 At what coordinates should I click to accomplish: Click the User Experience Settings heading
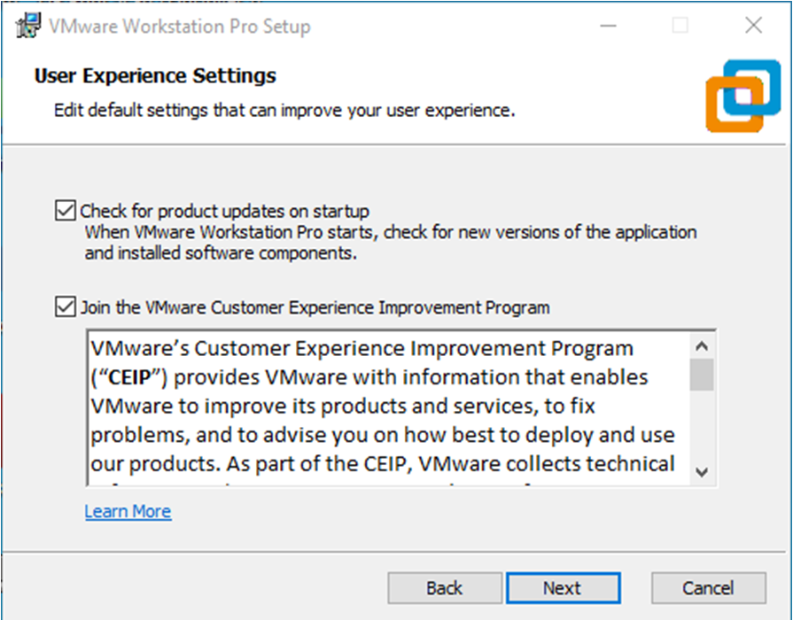point(155,76)
